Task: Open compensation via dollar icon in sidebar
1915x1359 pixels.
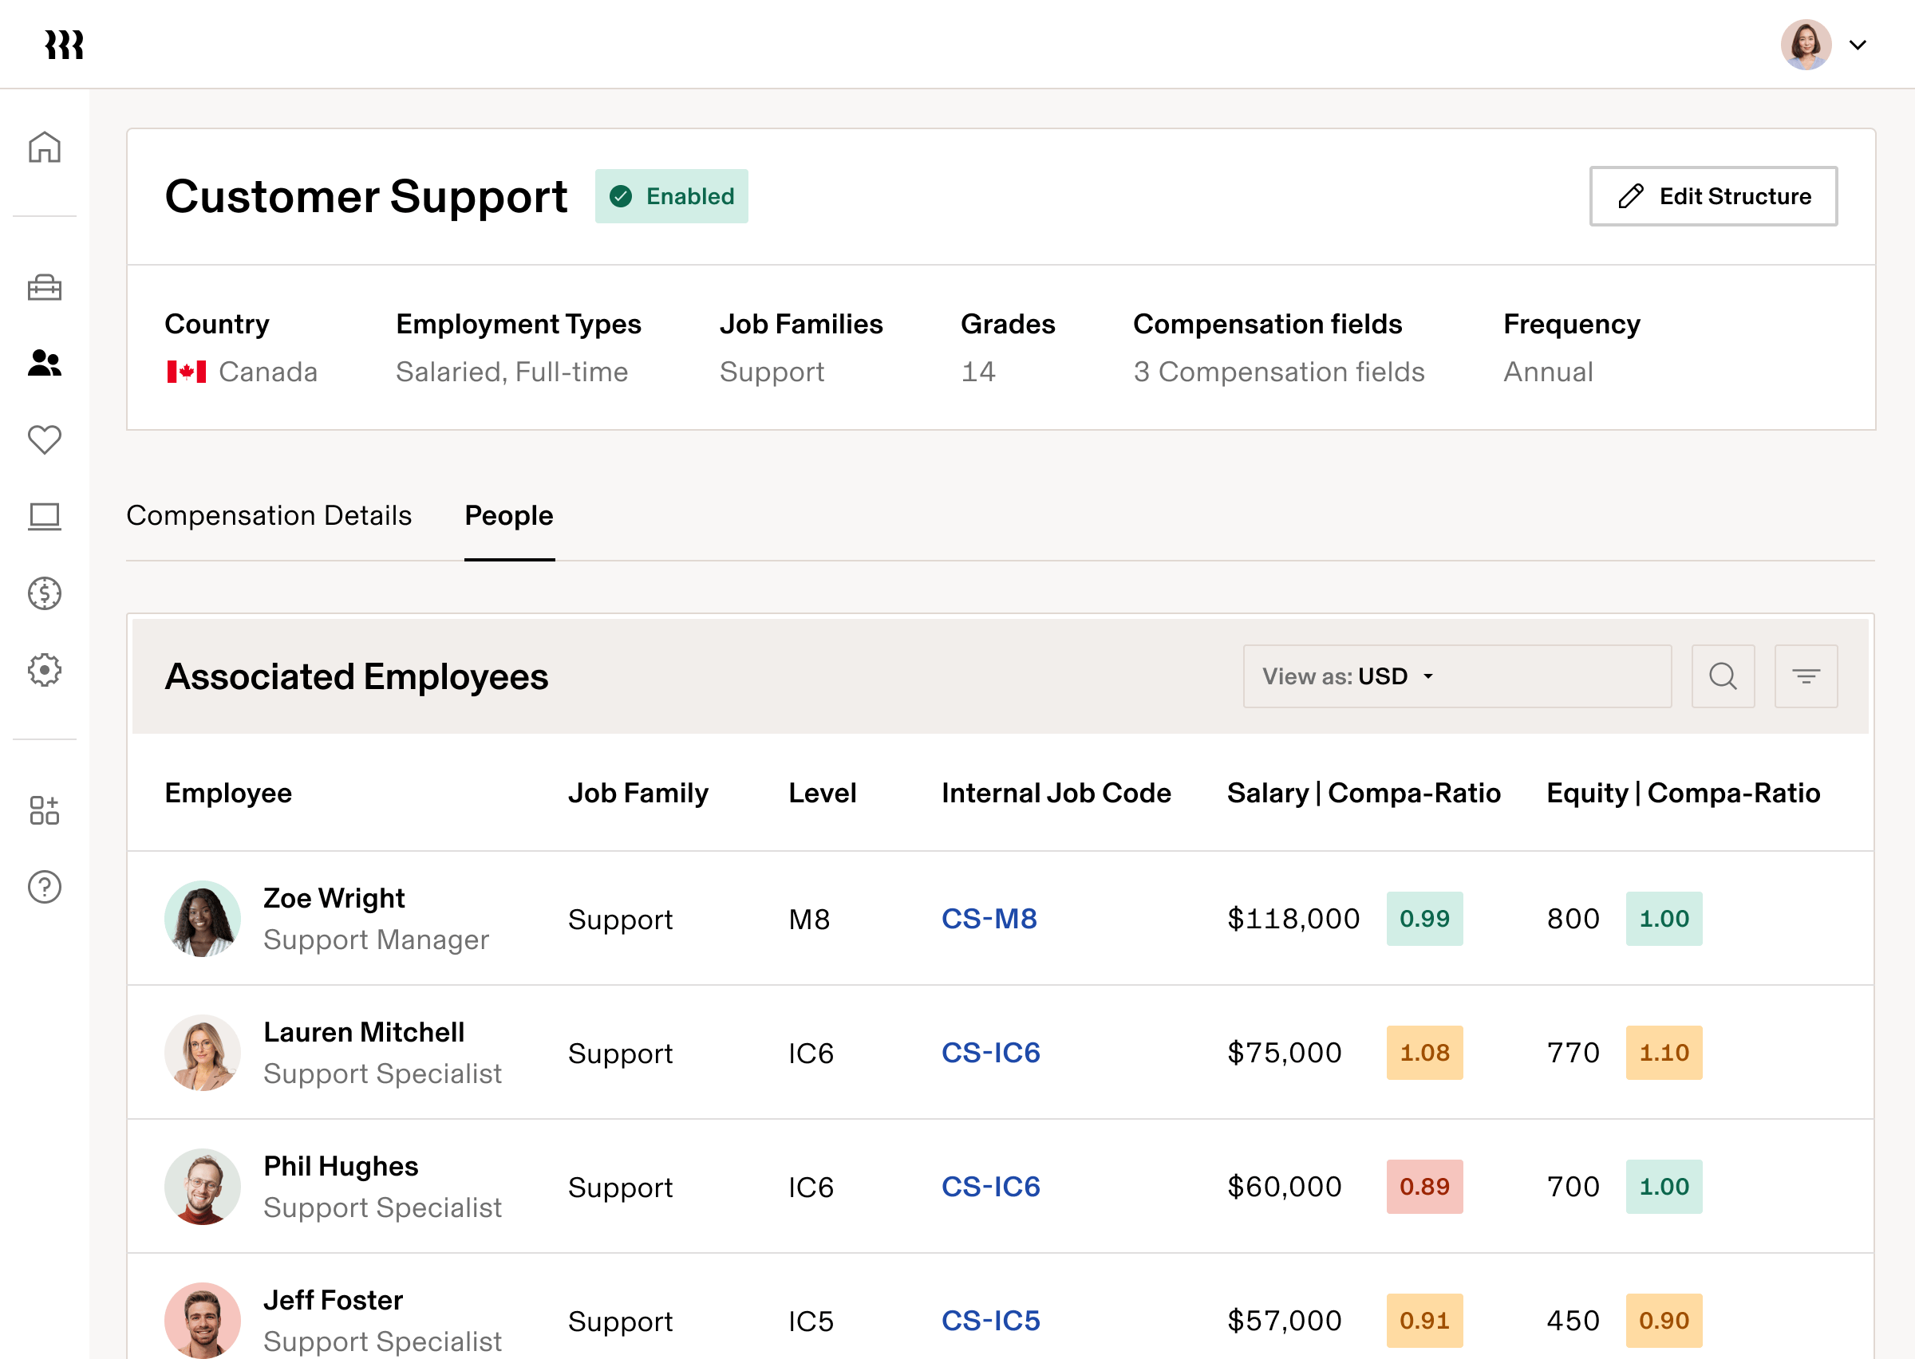Action: coord(45,593)
